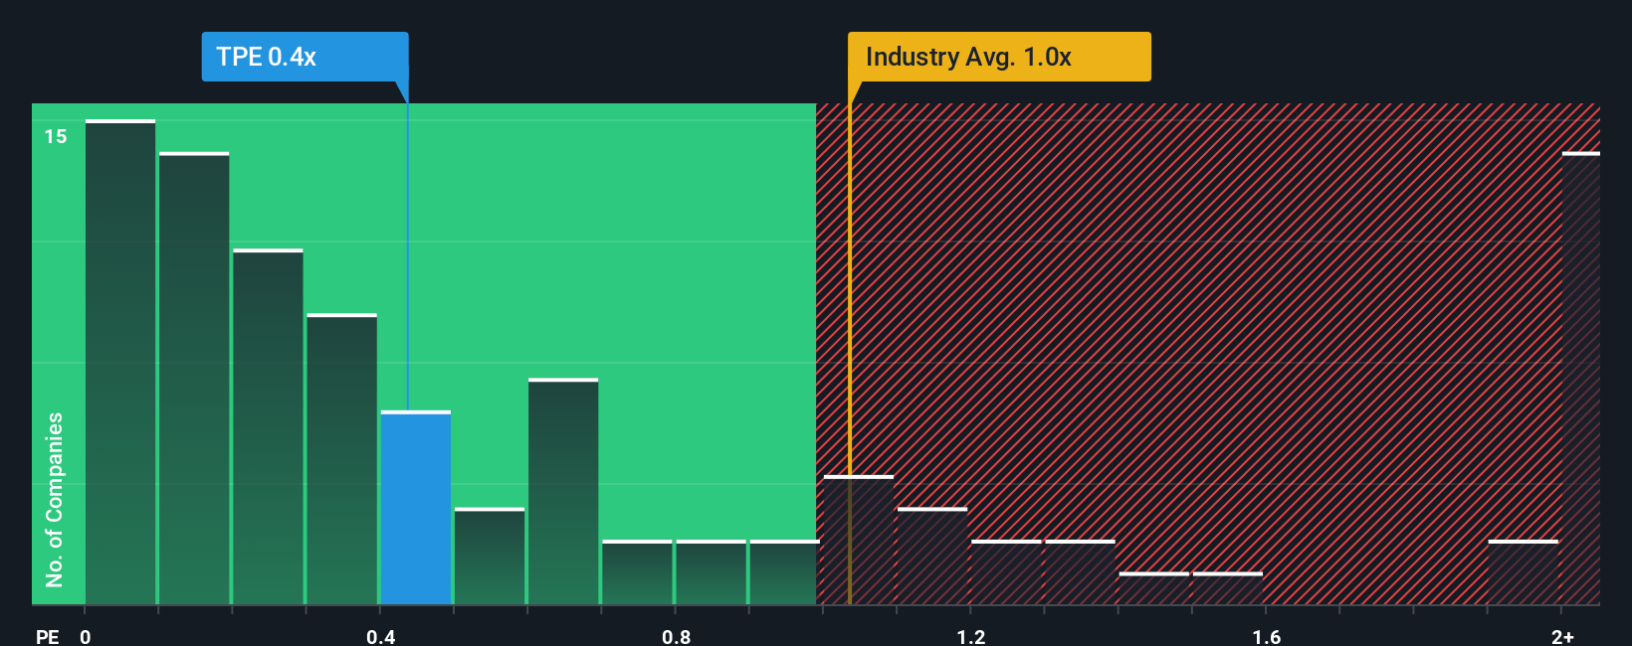Click the Industry Avg. 1.0x label
Viewport: 1632px width, 646px height.
[999, 57]
